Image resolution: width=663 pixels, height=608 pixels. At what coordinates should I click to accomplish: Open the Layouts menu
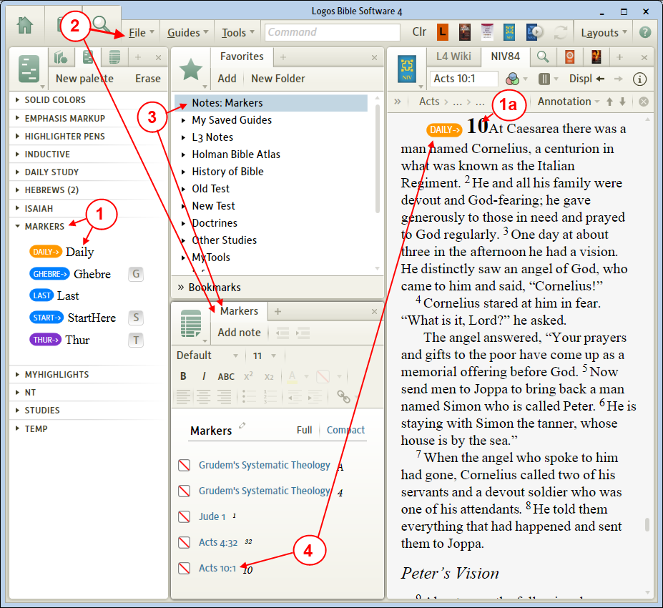click(604, 33)
